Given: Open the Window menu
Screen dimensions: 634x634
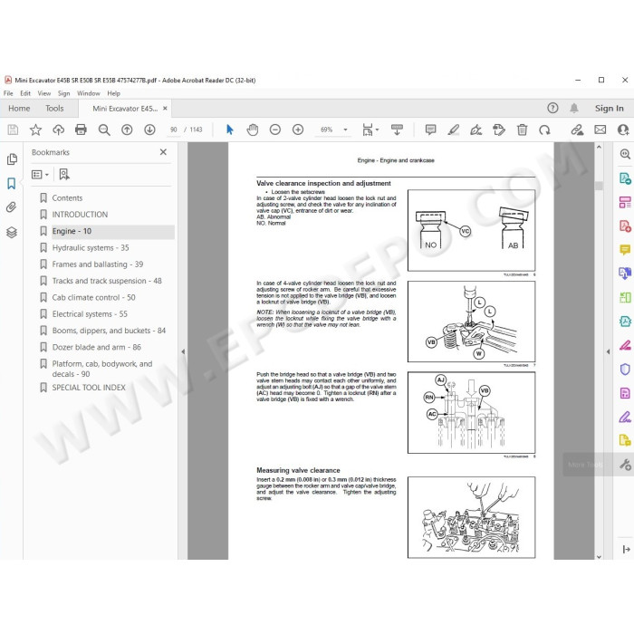Looking at the screenshot, I should [x=88, y=93].
